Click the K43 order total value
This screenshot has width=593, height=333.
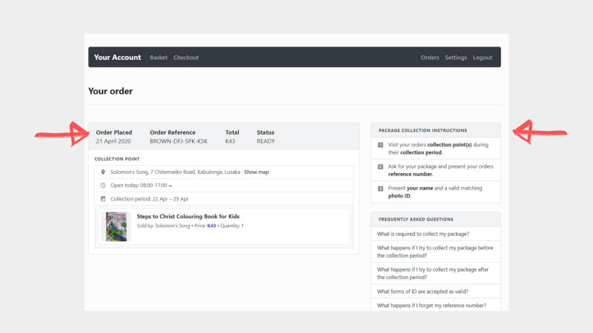tap(230, 141)
